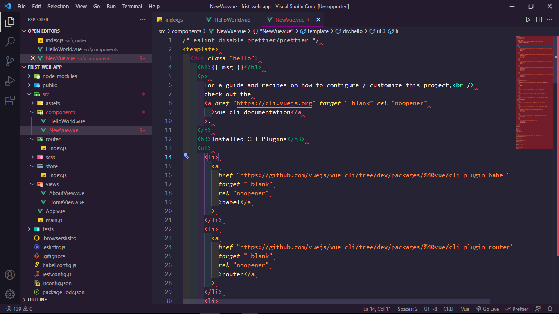Click Ln 14, Col 11 cursor position indicator
The width and height of the screenshot is (559, 314).
[x=377, y=309]
